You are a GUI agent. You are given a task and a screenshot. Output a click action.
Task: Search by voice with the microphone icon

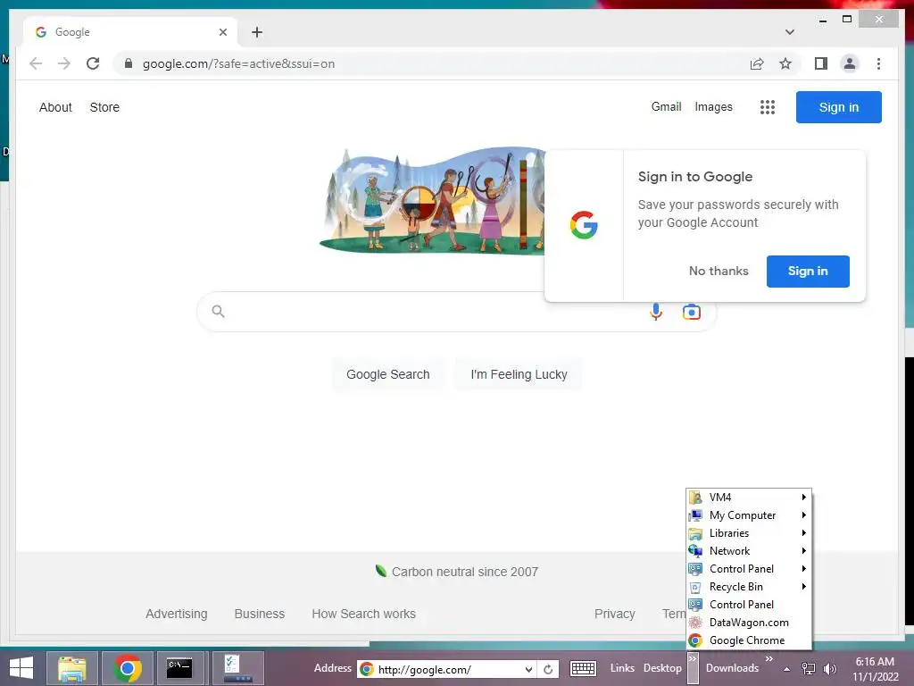656,312
